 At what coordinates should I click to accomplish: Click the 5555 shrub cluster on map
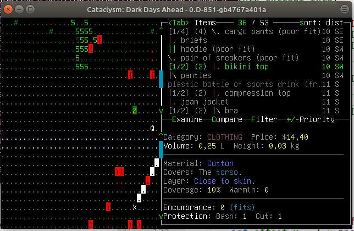(84, 31)
